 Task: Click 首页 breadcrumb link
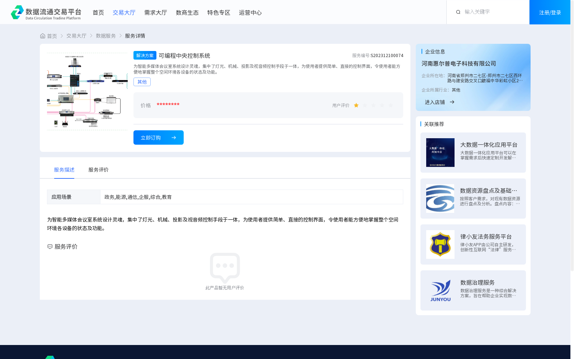tap(52, 36)
